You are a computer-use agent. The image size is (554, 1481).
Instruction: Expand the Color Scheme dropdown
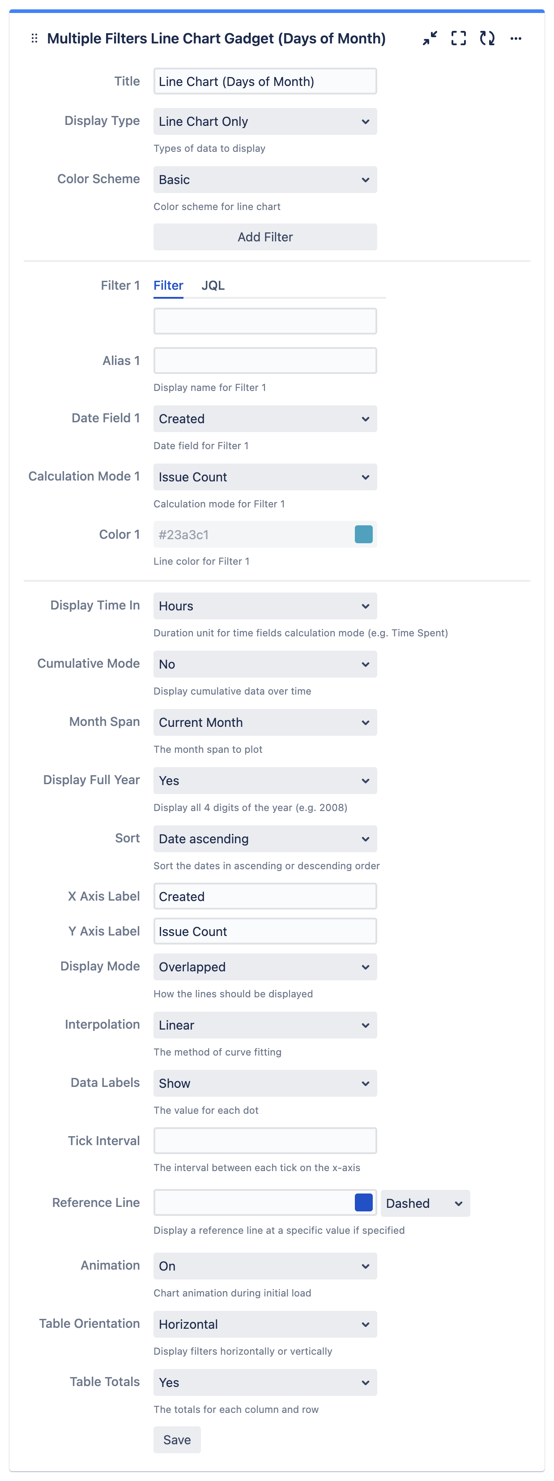tap(265, 180)
